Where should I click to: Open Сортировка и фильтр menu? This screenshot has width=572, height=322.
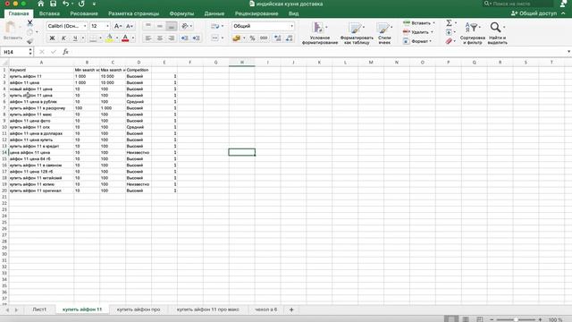(473, 33)
